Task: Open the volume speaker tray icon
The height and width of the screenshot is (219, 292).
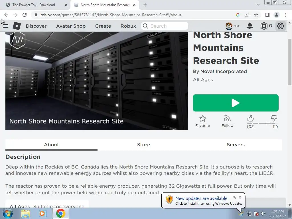Action: click(x=263, y=214)
